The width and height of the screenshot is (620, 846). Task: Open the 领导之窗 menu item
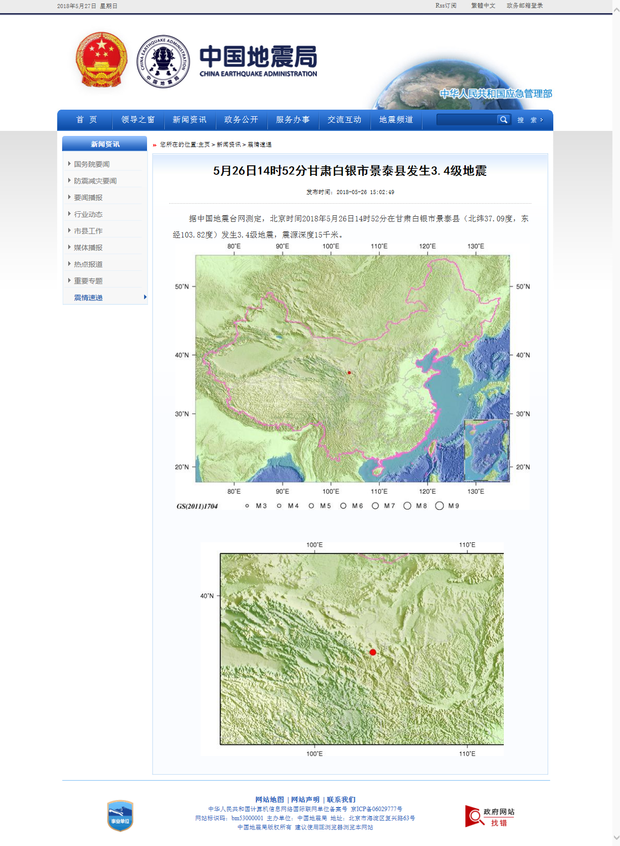pyautogui.click(x=138, y=120)
